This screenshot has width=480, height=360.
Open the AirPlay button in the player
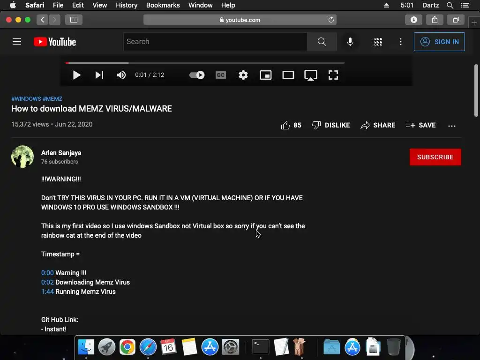[x=311, y=75]
